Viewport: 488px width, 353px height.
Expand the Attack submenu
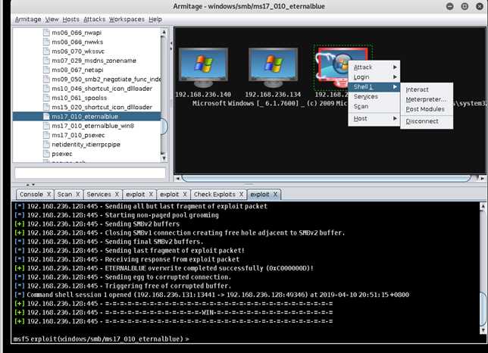(374, 67)
